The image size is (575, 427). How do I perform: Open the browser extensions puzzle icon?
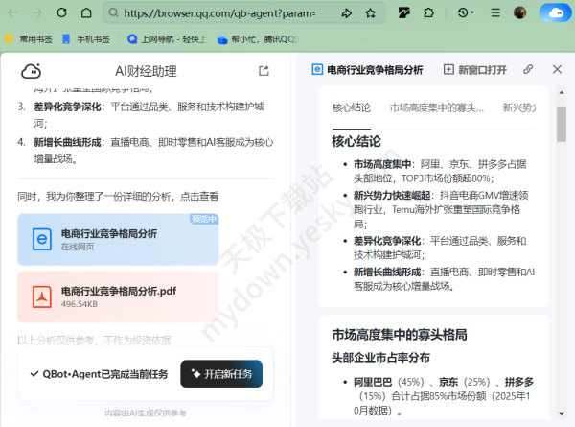(428, 13)
